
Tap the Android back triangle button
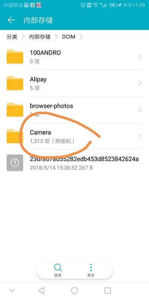point(41,290)
